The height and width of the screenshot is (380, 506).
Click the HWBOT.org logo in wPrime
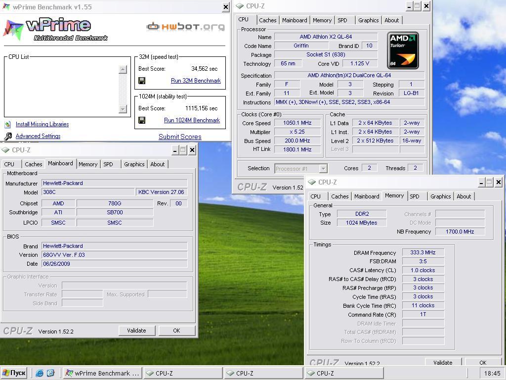pos(186,27)
